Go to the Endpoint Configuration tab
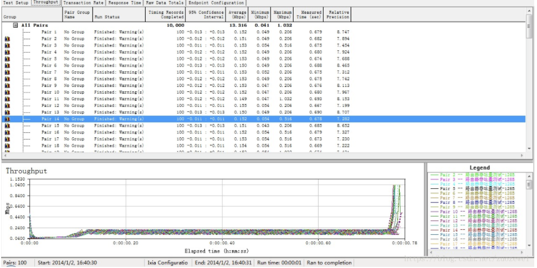Viewport: 537px width, 268px height. tap(216, 3)
